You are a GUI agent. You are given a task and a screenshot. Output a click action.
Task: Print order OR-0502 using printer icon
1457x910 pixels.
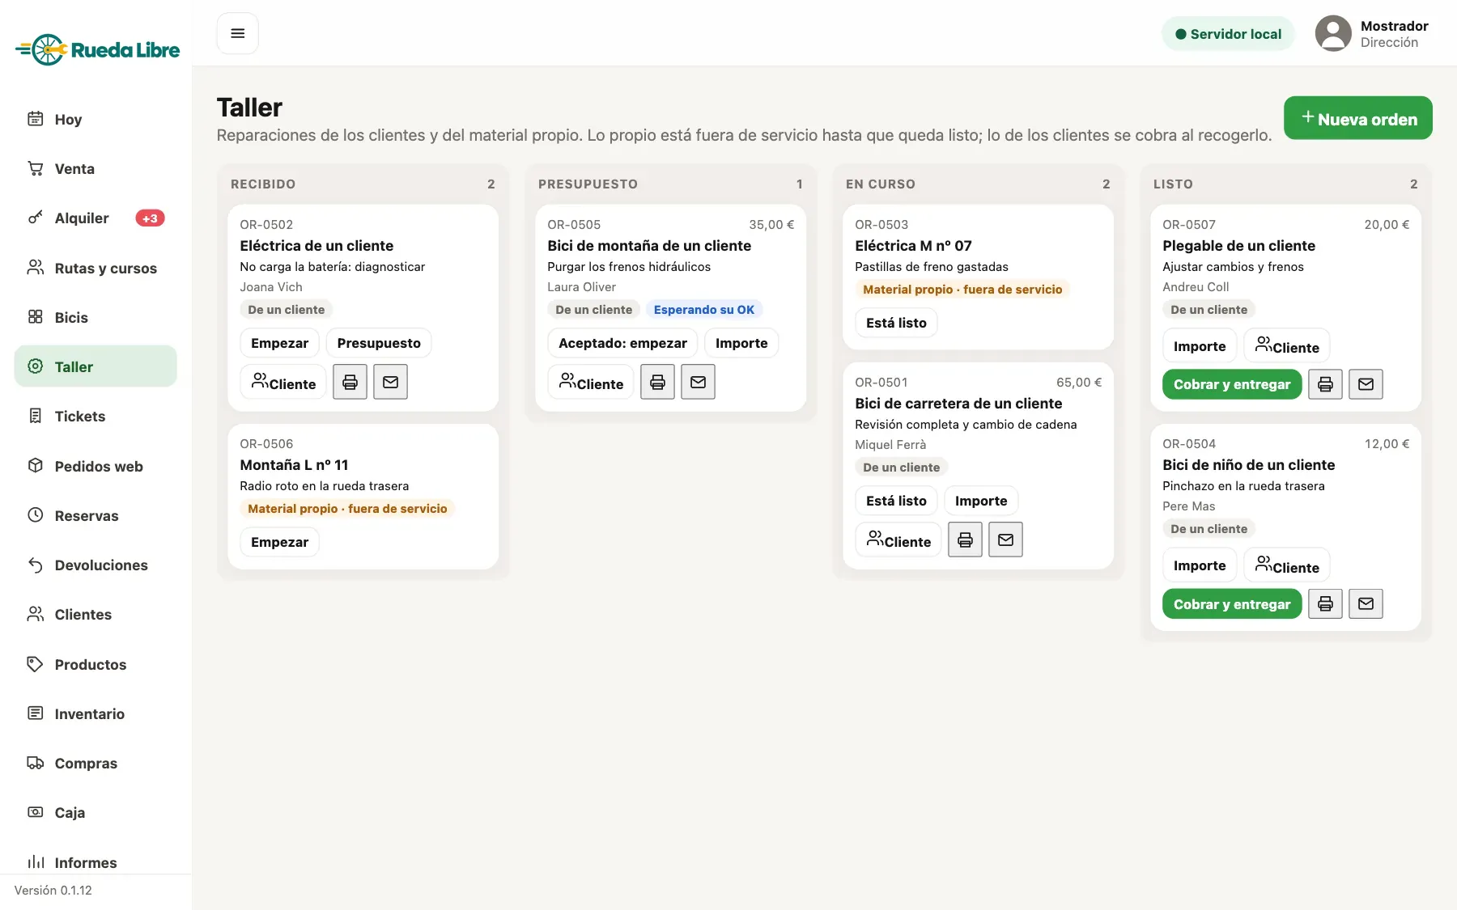pyautogui.click(x=350, y=382)
